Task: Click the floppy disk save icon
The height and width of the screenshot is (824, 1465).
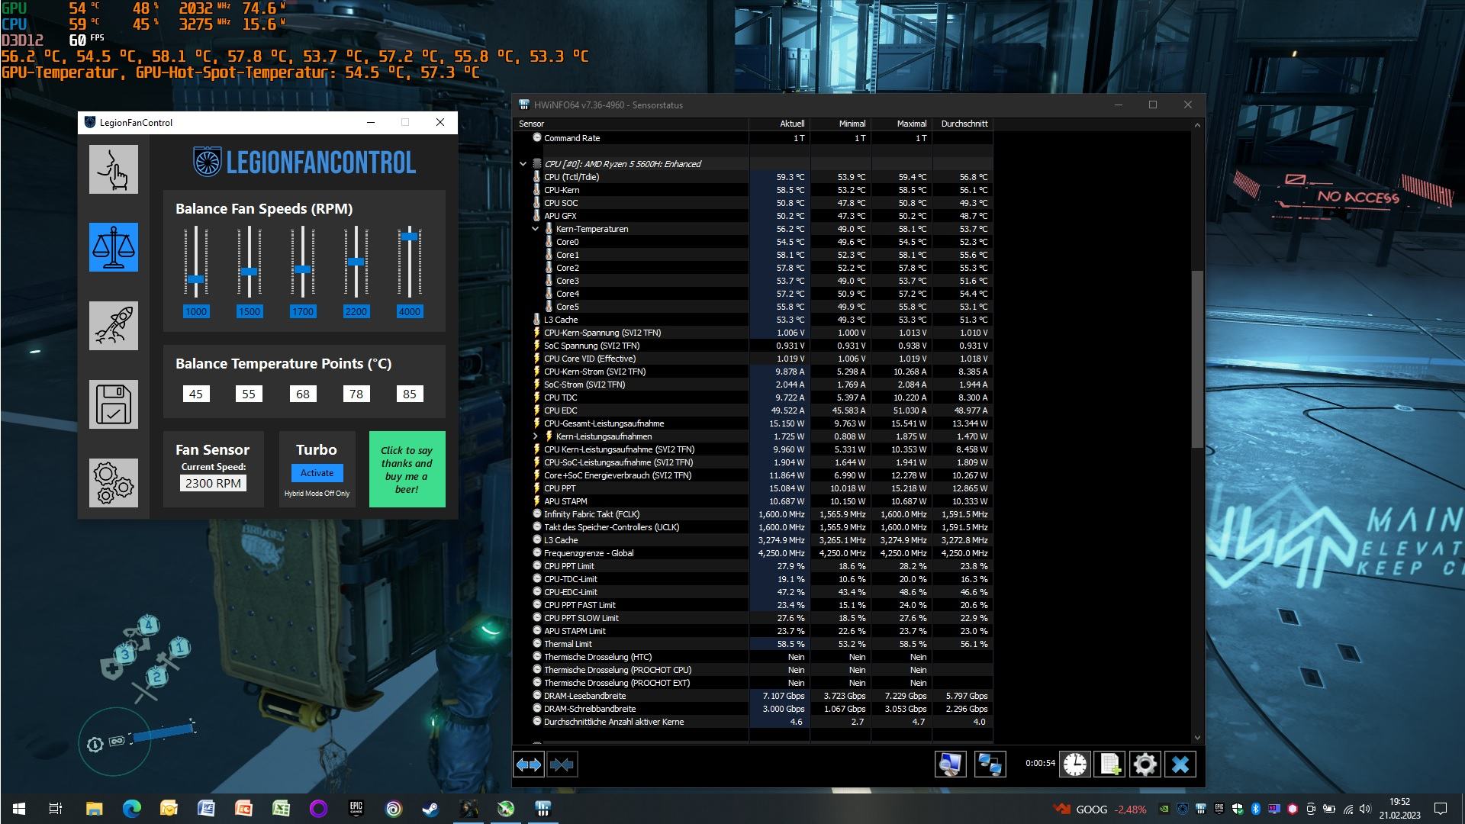Action: pos(114,404)
